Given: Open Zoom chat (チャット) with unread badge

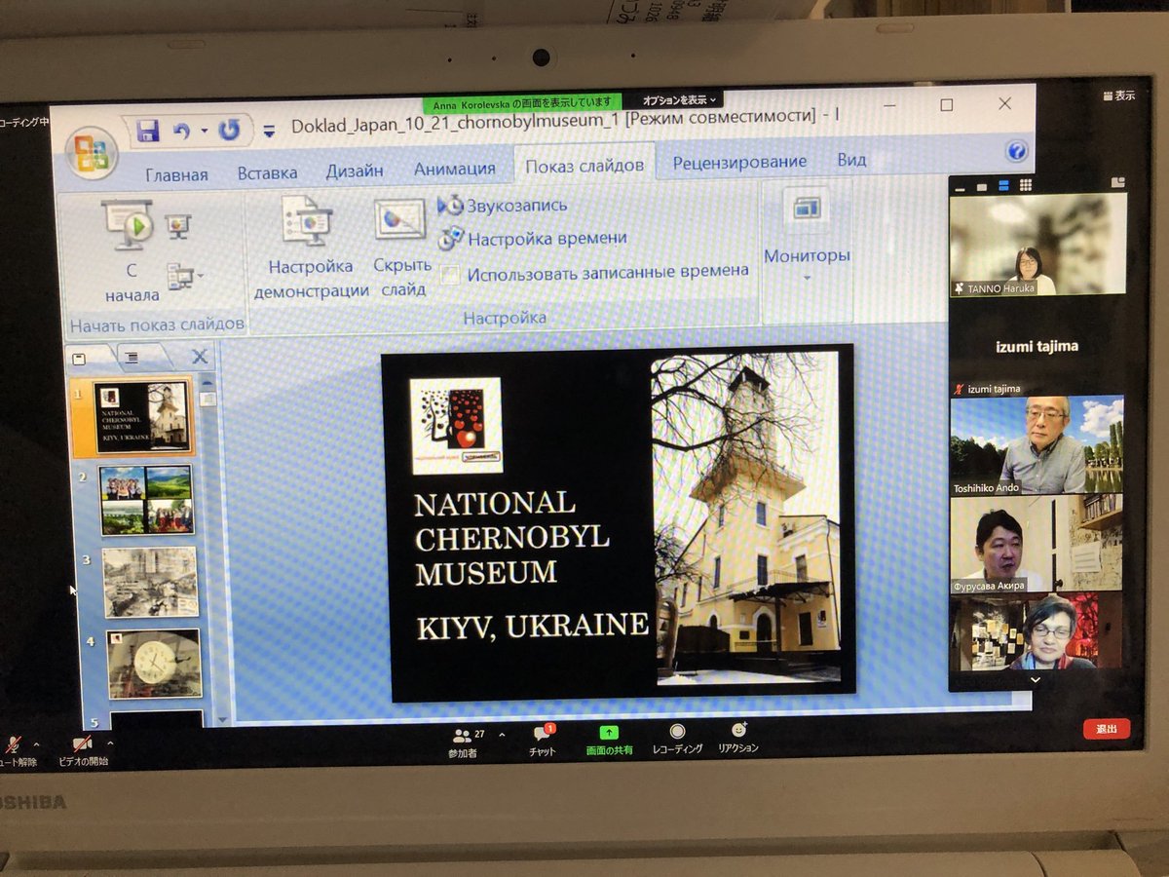Looking at the screenshot, I should pos(543,741).
